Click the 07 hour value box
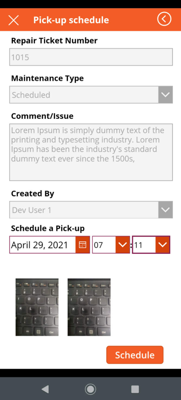 pyautogui.click(x=104, y=245)
